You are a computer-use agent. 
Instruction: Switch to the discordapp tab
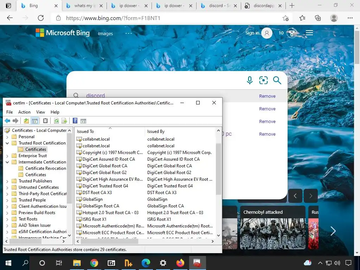pos(263,6)
